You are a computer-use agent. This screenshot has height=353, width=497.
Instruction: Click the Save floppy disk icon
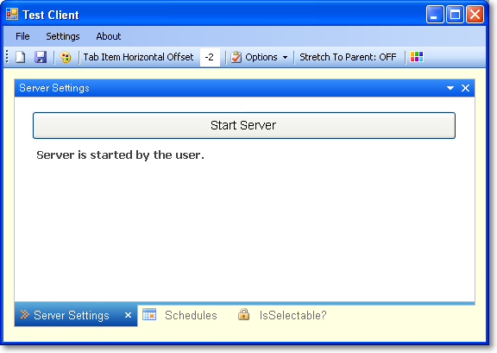[41, 57]
